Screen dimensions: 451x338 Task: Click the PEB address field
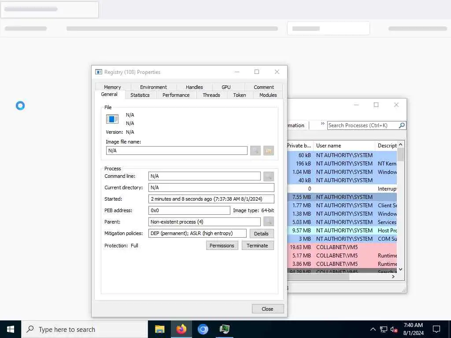189,210
